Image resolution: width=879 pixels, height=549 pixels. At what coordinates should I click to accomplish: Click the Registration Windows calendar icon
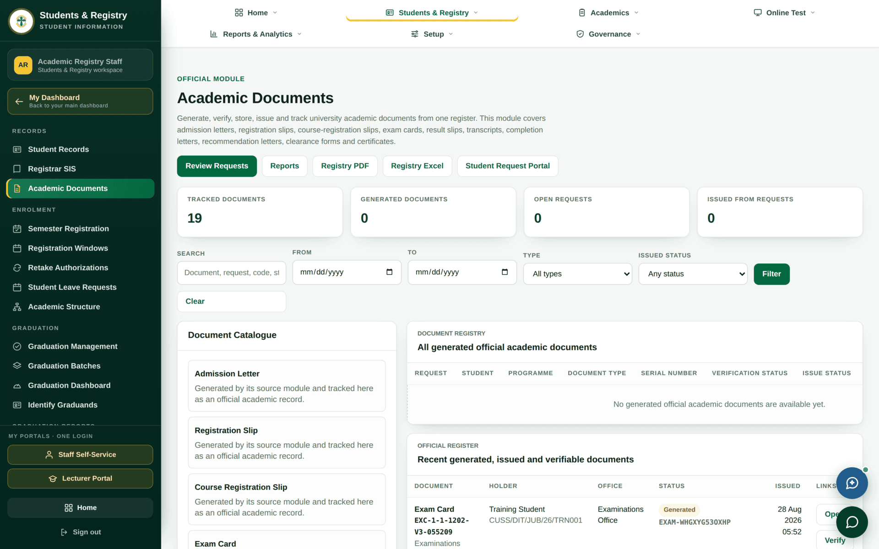pyautogui.click(x=17, y=248)
